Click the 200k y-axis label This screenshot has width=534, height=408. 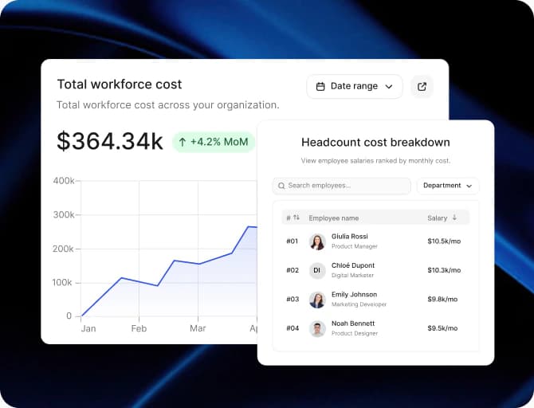click(x=63, y=249)
